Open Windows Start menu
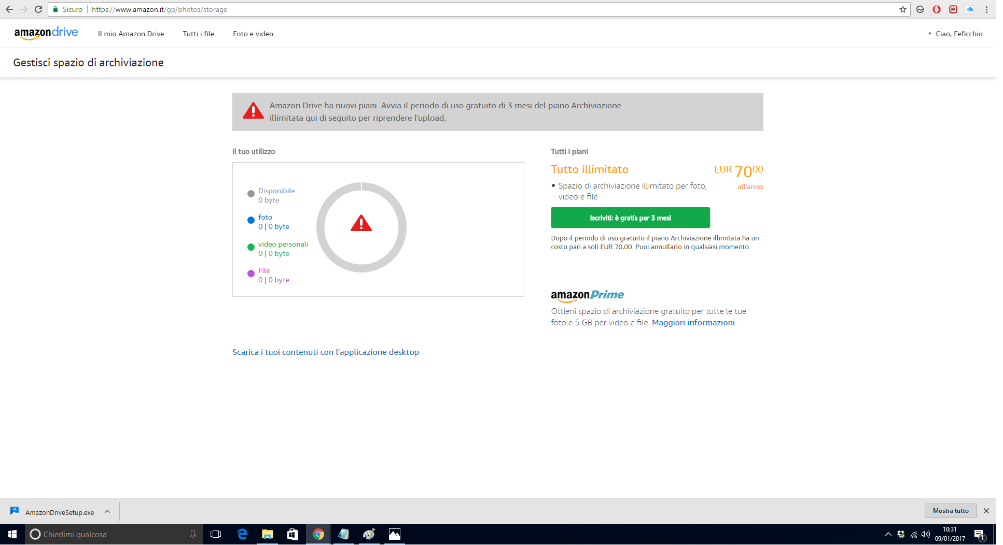This screenshot has width=1003, height=545. [x=12, y=534]
